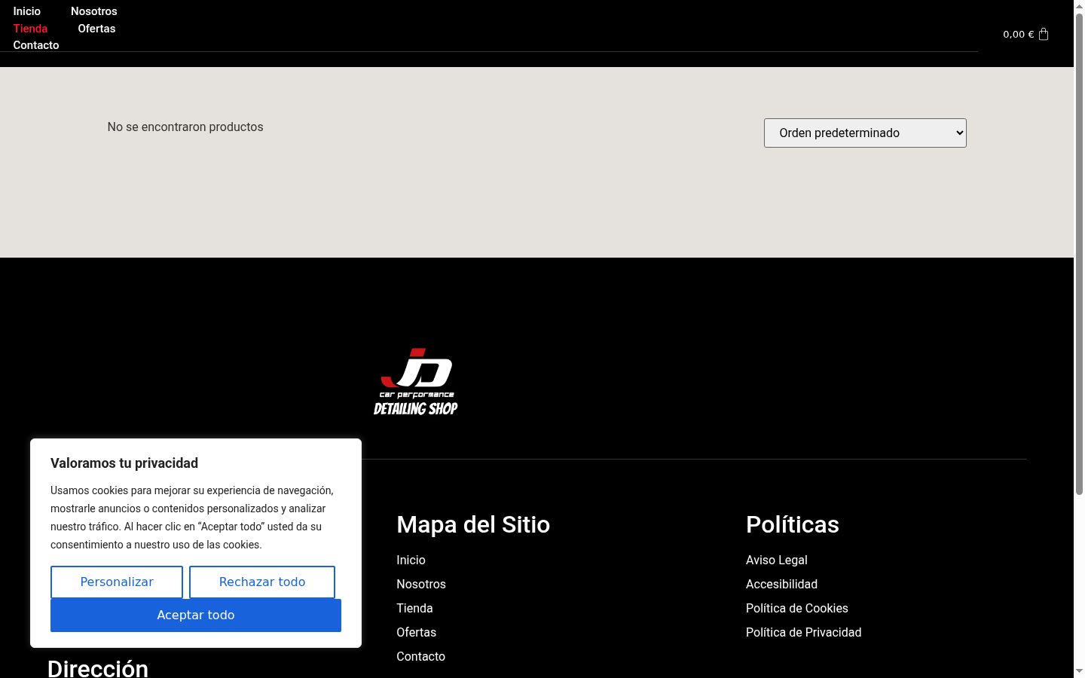Click the vertical scrollbar thumb
The image size is (1085, 678).
(1079, 255)
